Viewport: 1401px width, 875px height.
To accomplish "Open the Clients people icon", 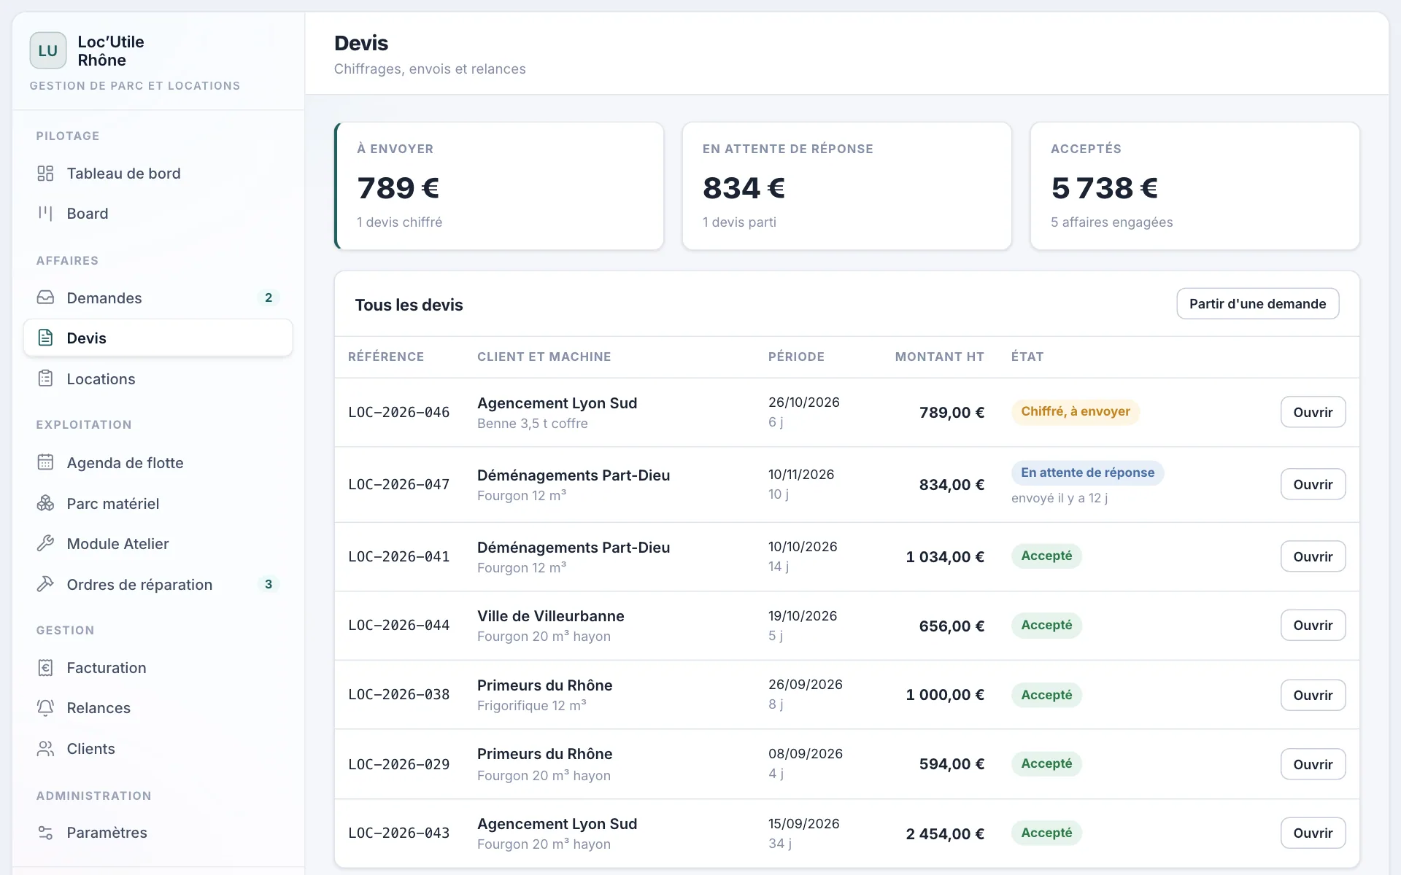I will [45, 748].
